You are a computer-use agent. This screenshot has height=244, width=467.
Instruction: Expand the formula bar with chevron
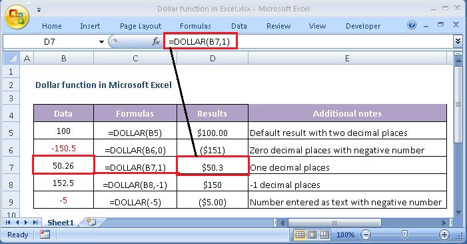pos(458,41)
